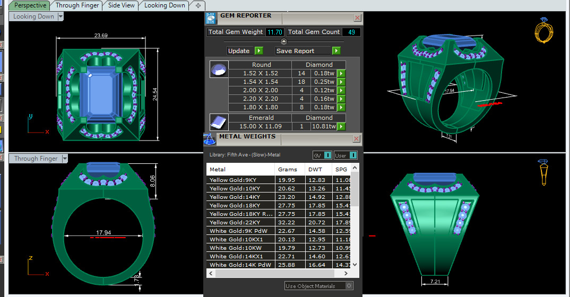Open Looking Down viewport dropdown
The width and height of the screenshot is (570, 297).
tap(61, 16)
